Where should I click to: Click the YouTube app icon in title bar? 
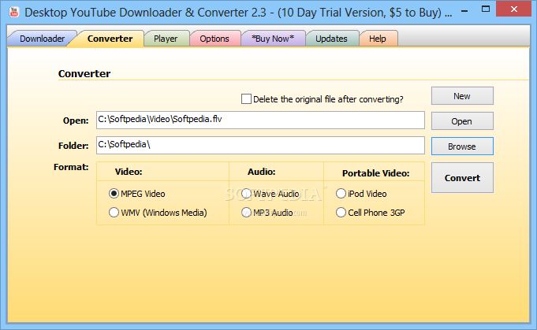click(x=14, y=13)
